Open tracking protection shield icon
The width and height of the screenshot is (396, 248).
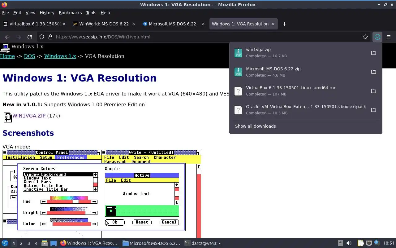[42, 37]
